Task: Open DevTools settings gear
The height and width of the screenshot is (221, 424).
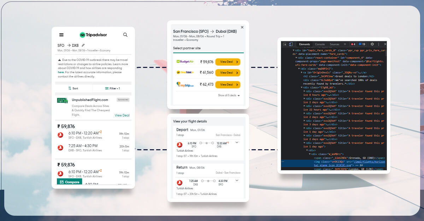Action: coord(372,44)
